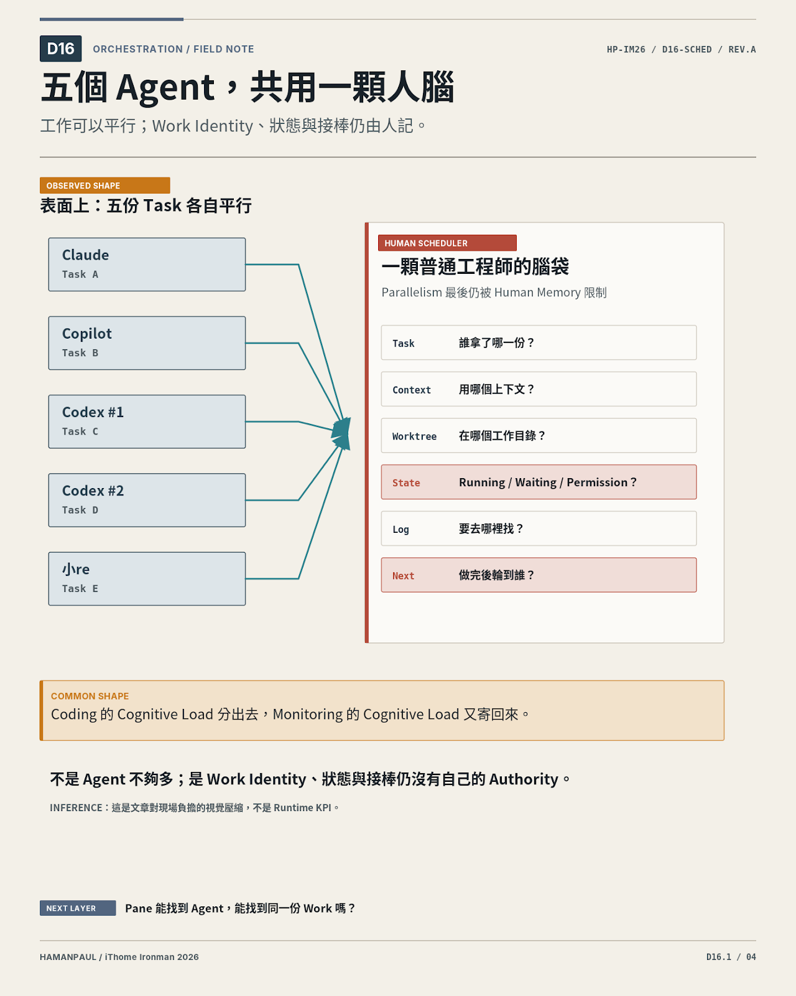The height and width of the screenshot is (996, 796).
Task: Click the question '在哪個工作目錄？'
Action: click(502, 436)
